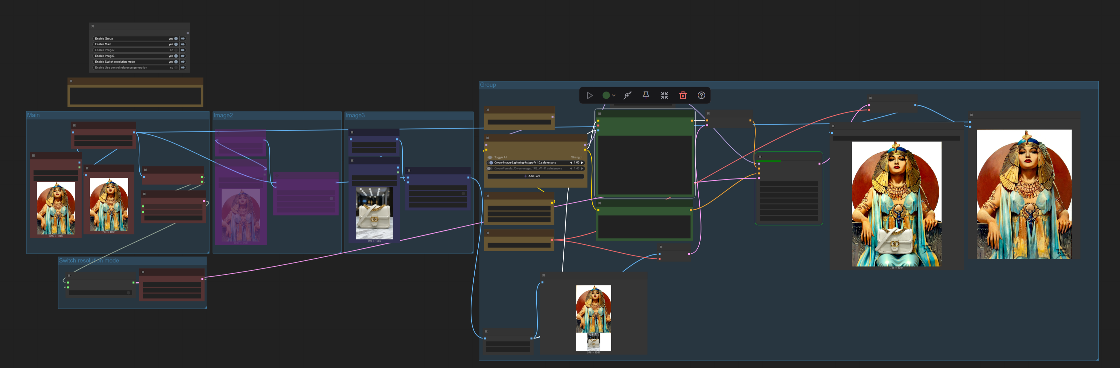
Task: Increase Lightning lora strength with right arrow
Action: [582, 163]
